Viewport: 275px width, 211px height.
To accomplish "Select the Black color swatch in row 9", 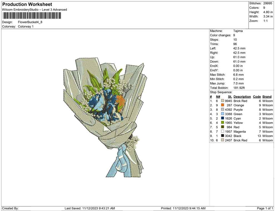I will point(222,136).
